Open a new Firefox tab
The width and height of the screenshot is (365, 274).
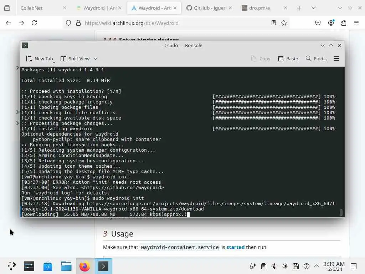(x=299, y=8)
